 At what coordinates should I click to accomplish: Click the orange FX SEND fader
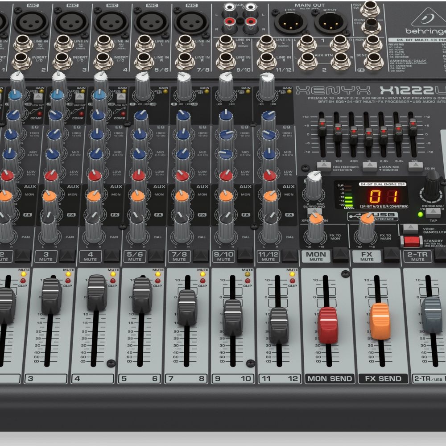coord(380,321)
